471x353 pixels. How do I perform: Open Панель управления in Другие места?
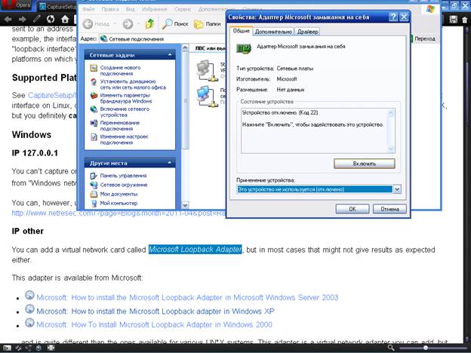[123, 176]
